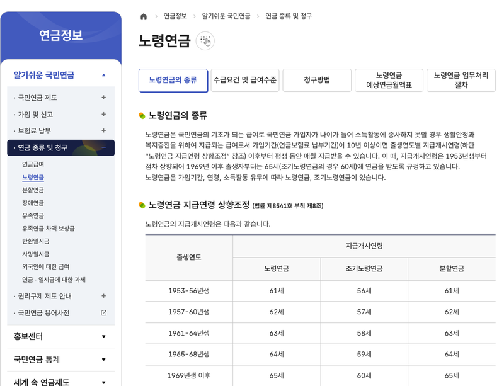Screen dimensions: 504x386
Task: Open 노령연금 업무처리 절차 tab
Action: (461, 81)
